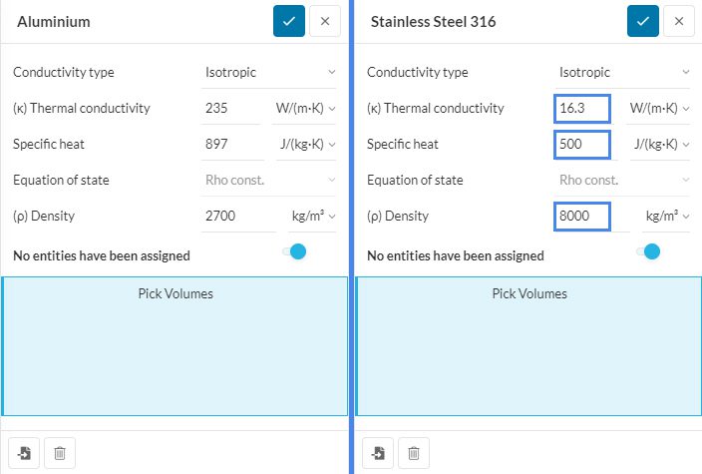Click the import icon under Aluminium
This screenshot has height=474, width=702.
click(x=24, y=453)
